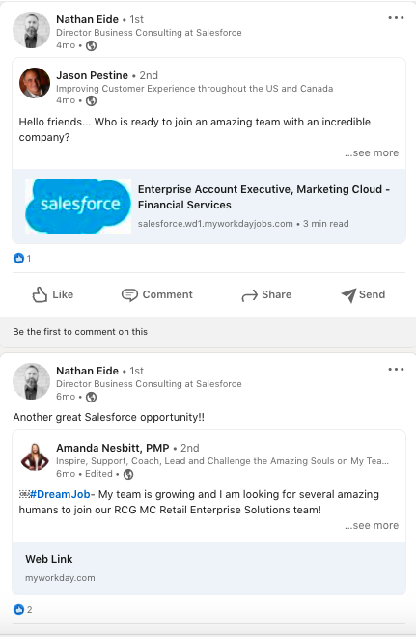Click the globe visibility icon under Jason Pestine

[x=92, y=100]
